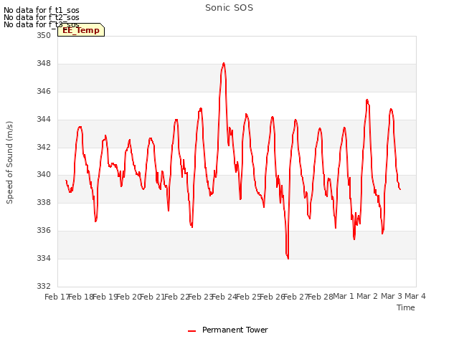Click the Feb 24 x-axis label
Screen dimensions: 459x344
(224, 297)
